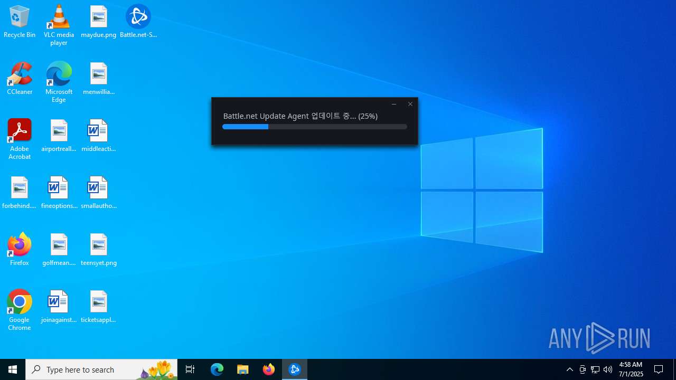Screen dimensions: 676x380
Task: Launch VLC media player shortcut
Action: coord(59,25)
